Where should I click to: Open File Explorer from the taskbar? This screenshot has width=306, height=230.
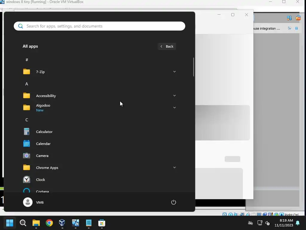[36, 223]
